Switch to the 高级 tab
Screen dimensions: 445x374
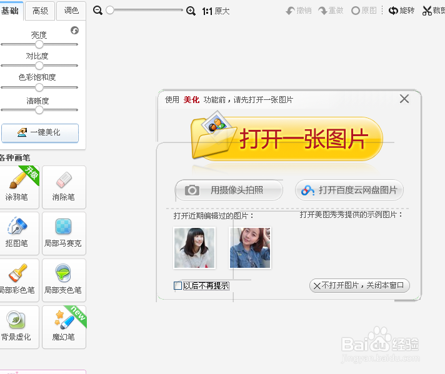[40, 11]
